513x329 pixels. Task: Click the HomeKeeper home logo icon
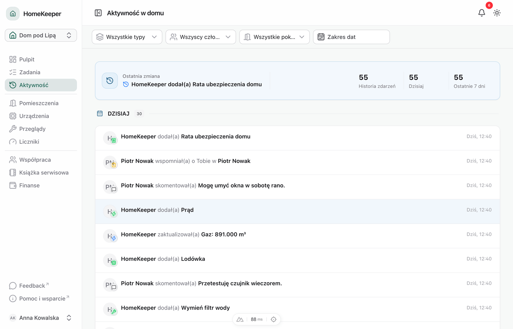pyautogui.click(x=13, y=14)
